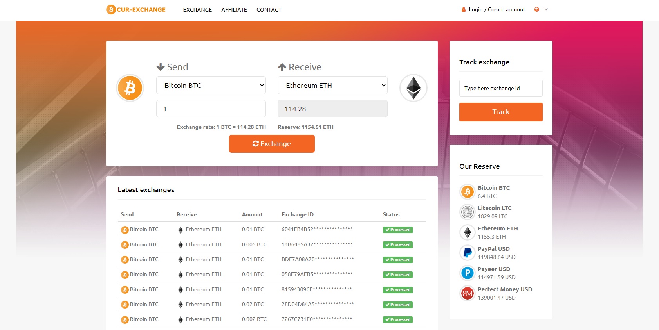Click the PayPal USD reserve icon
This screenshot has width=659, height=330.
[467, 253]
